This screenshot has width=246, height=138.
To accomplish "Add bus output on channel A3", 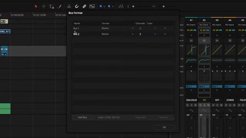I will [217, 90].
